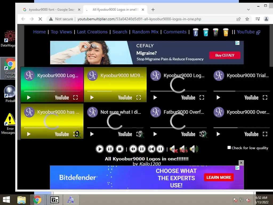Open the Kailo1200 author link
The width and height of the screenshot is (273, 205).
[x=150, y=164]
